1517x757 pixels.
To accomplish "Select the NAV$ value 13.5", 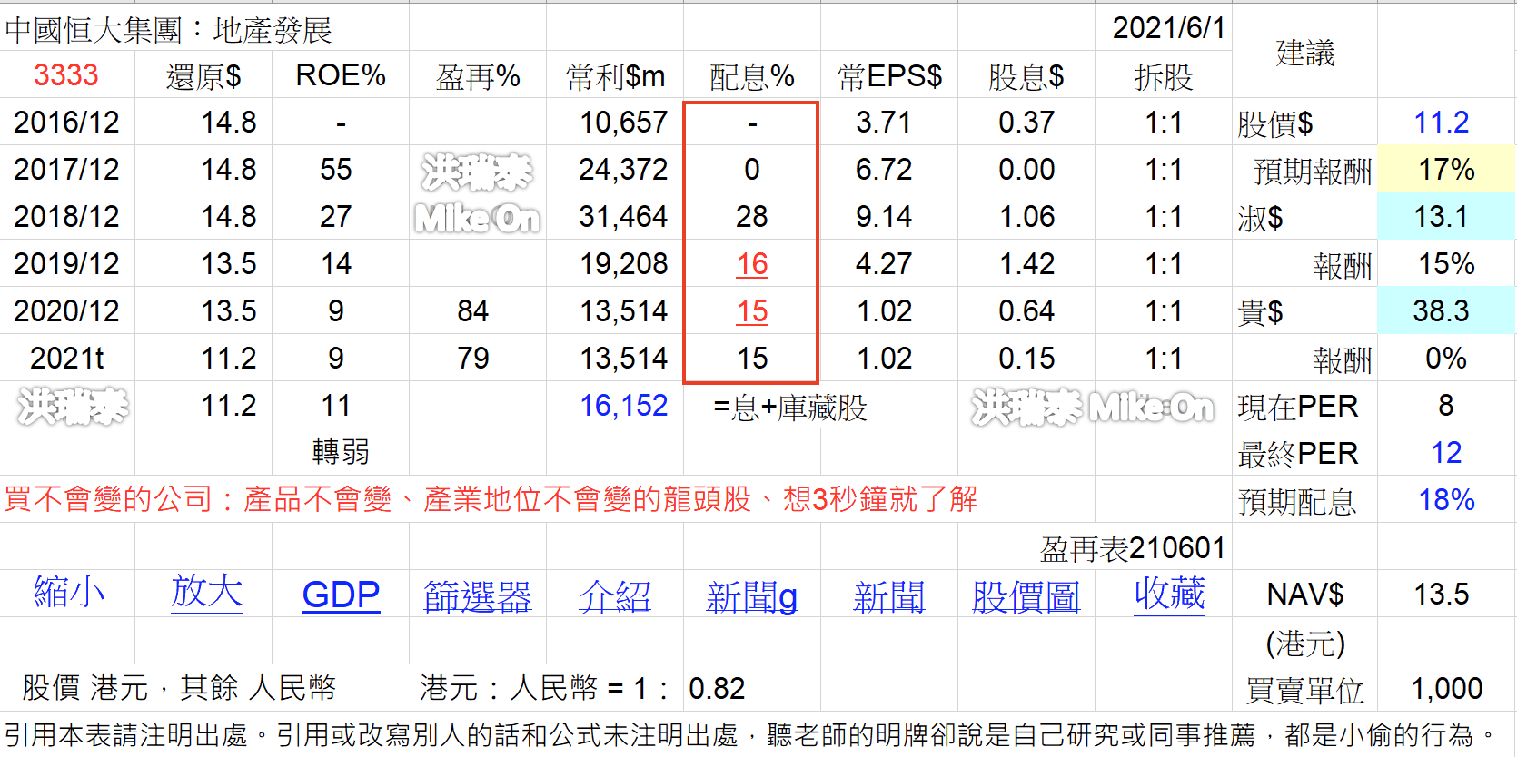I will [x=1442, y=594].
